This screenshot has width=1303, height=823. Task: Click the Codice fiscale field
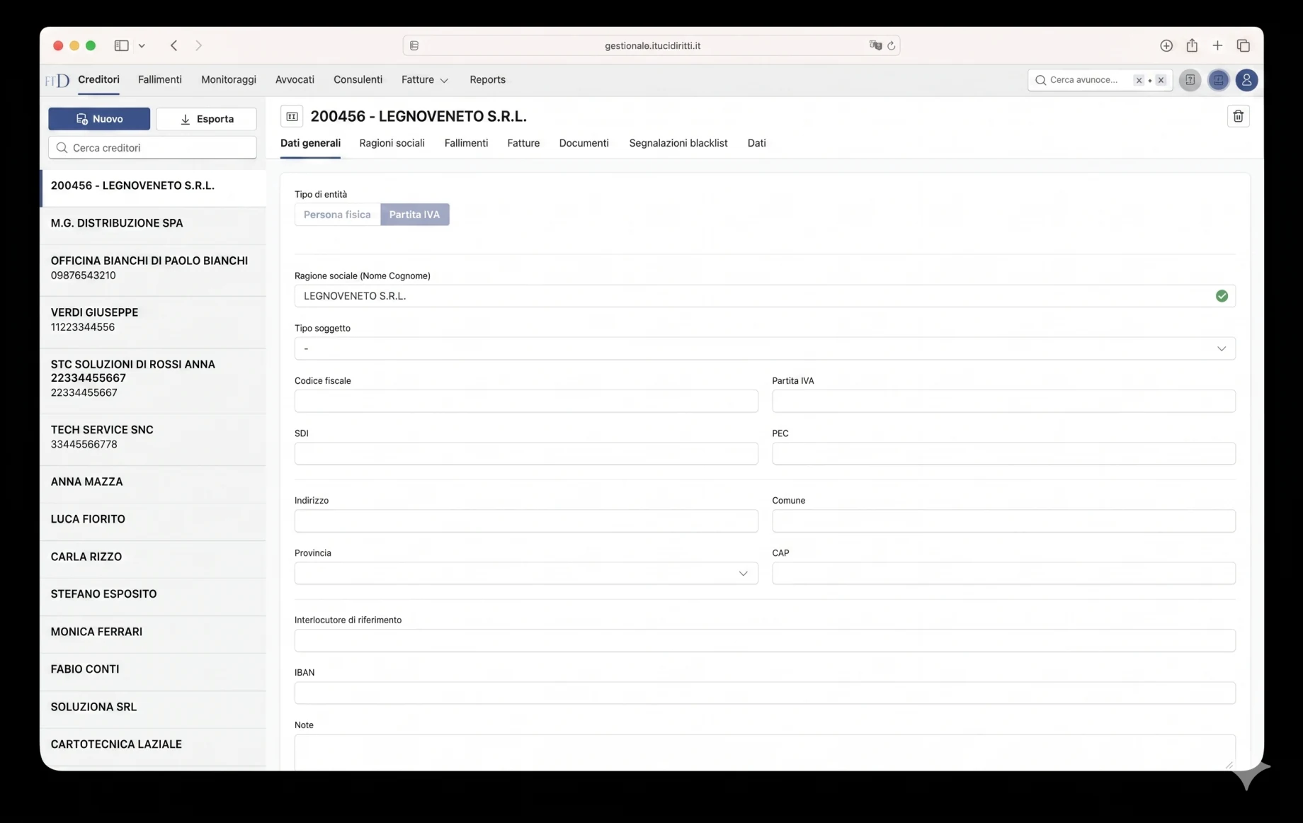coord(526,401)
